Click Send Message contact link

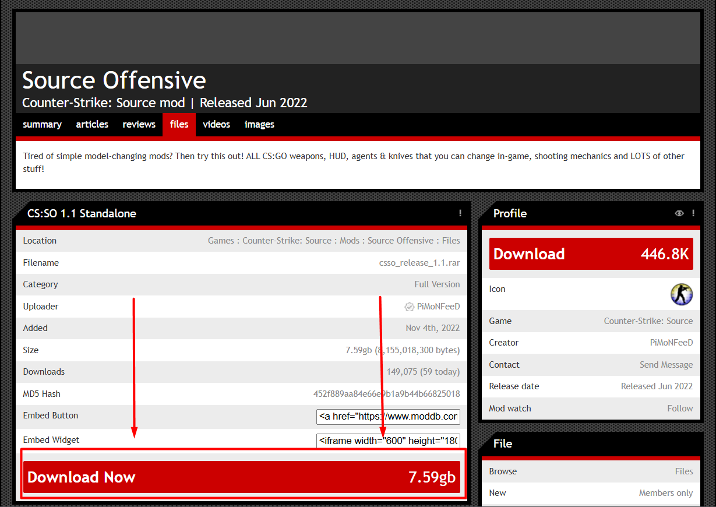[666, 365]
